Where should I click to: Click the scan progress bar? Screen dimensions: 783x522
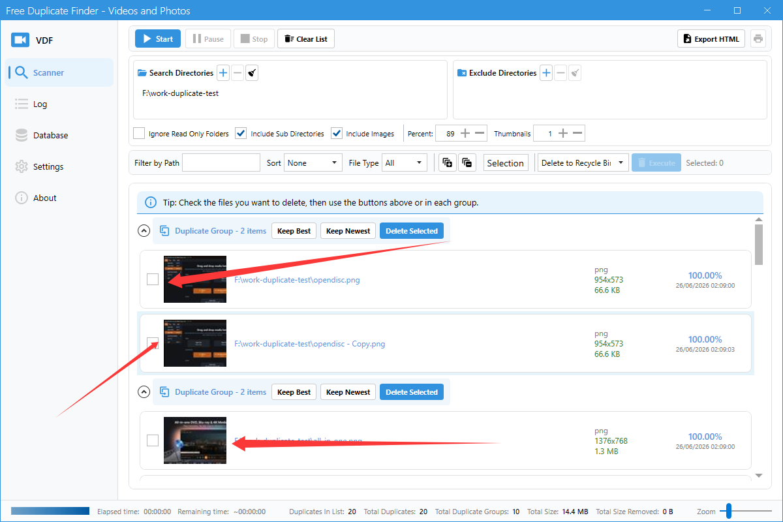[x=50, y=511]
